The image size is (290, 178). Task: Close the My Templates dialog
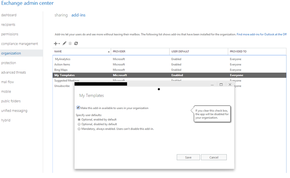pos(230,84)
